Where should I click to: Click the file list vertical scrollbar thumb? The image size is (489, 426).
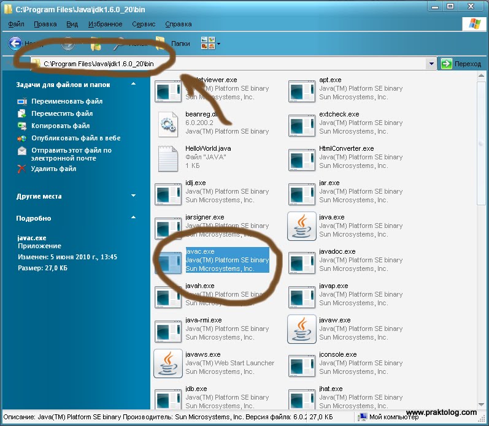[481, 142]
